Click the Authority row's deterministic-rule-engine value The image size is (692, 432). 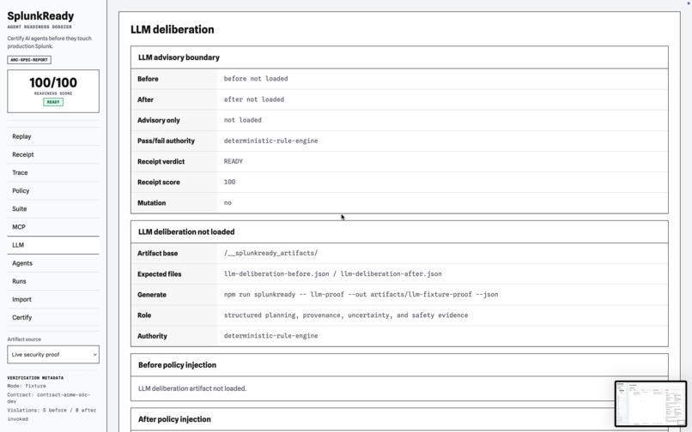pyautogui.click(x=270, y=336)
